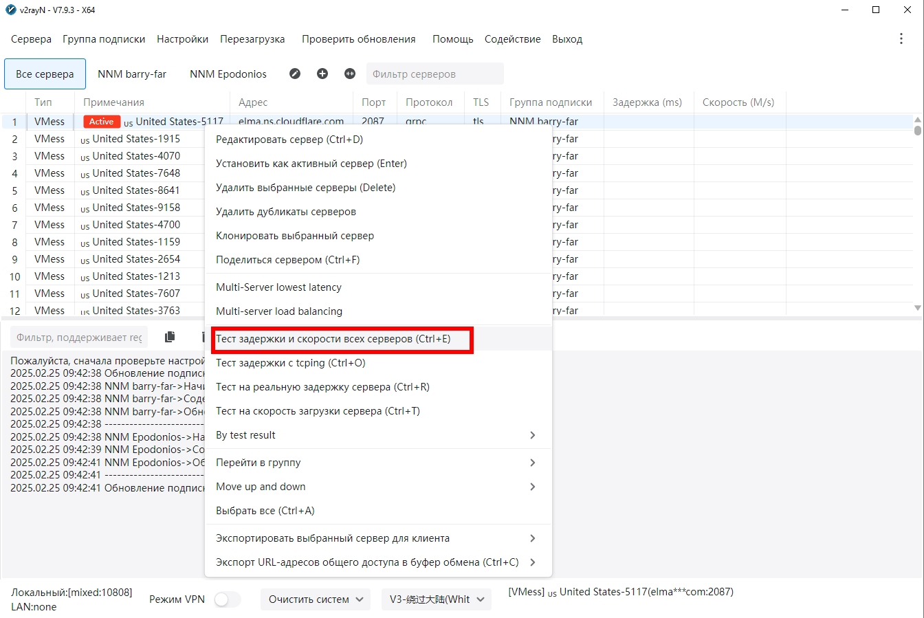The image size is (924, 618).
Task: Choose Удалить дубликаты серверов
Action: [378, 212]
